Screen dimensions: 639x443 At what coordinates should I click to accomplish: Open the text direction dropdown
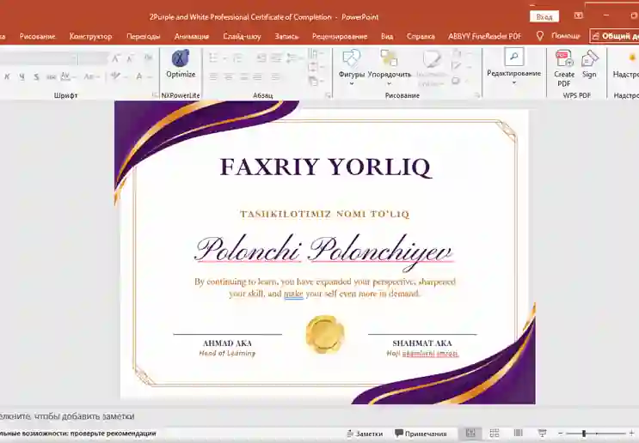pyautogui.click(x=316, y=53)
